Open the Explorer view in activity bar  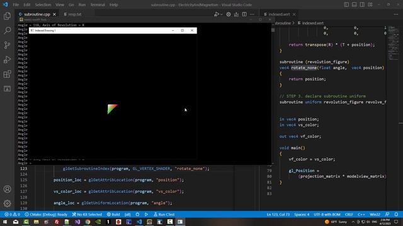click(7, 16)
